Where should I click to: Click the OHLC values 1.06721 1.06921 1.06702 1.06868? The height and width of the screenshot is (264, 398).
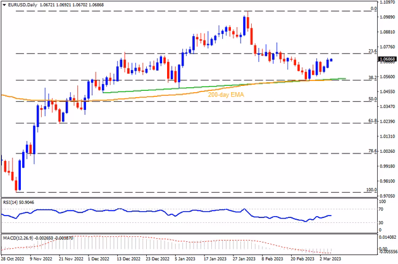(x=72, y=5)
